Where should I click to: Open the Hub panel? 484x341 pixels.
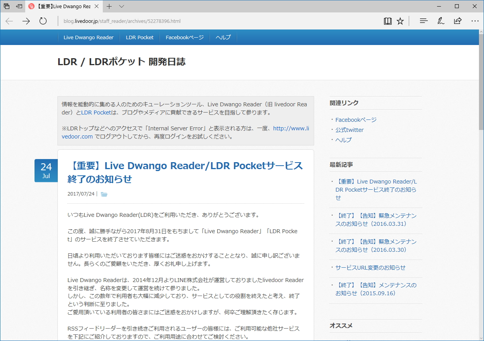click(x=423, y=21)
